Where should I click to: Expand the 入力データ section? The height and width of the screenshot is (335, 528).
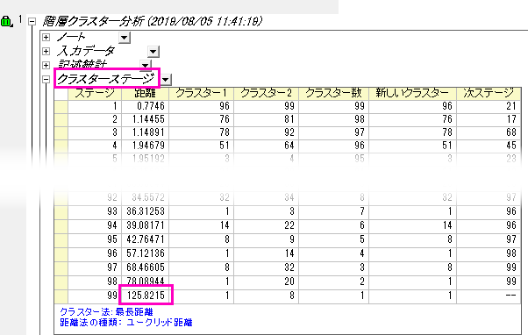[46, 51]
